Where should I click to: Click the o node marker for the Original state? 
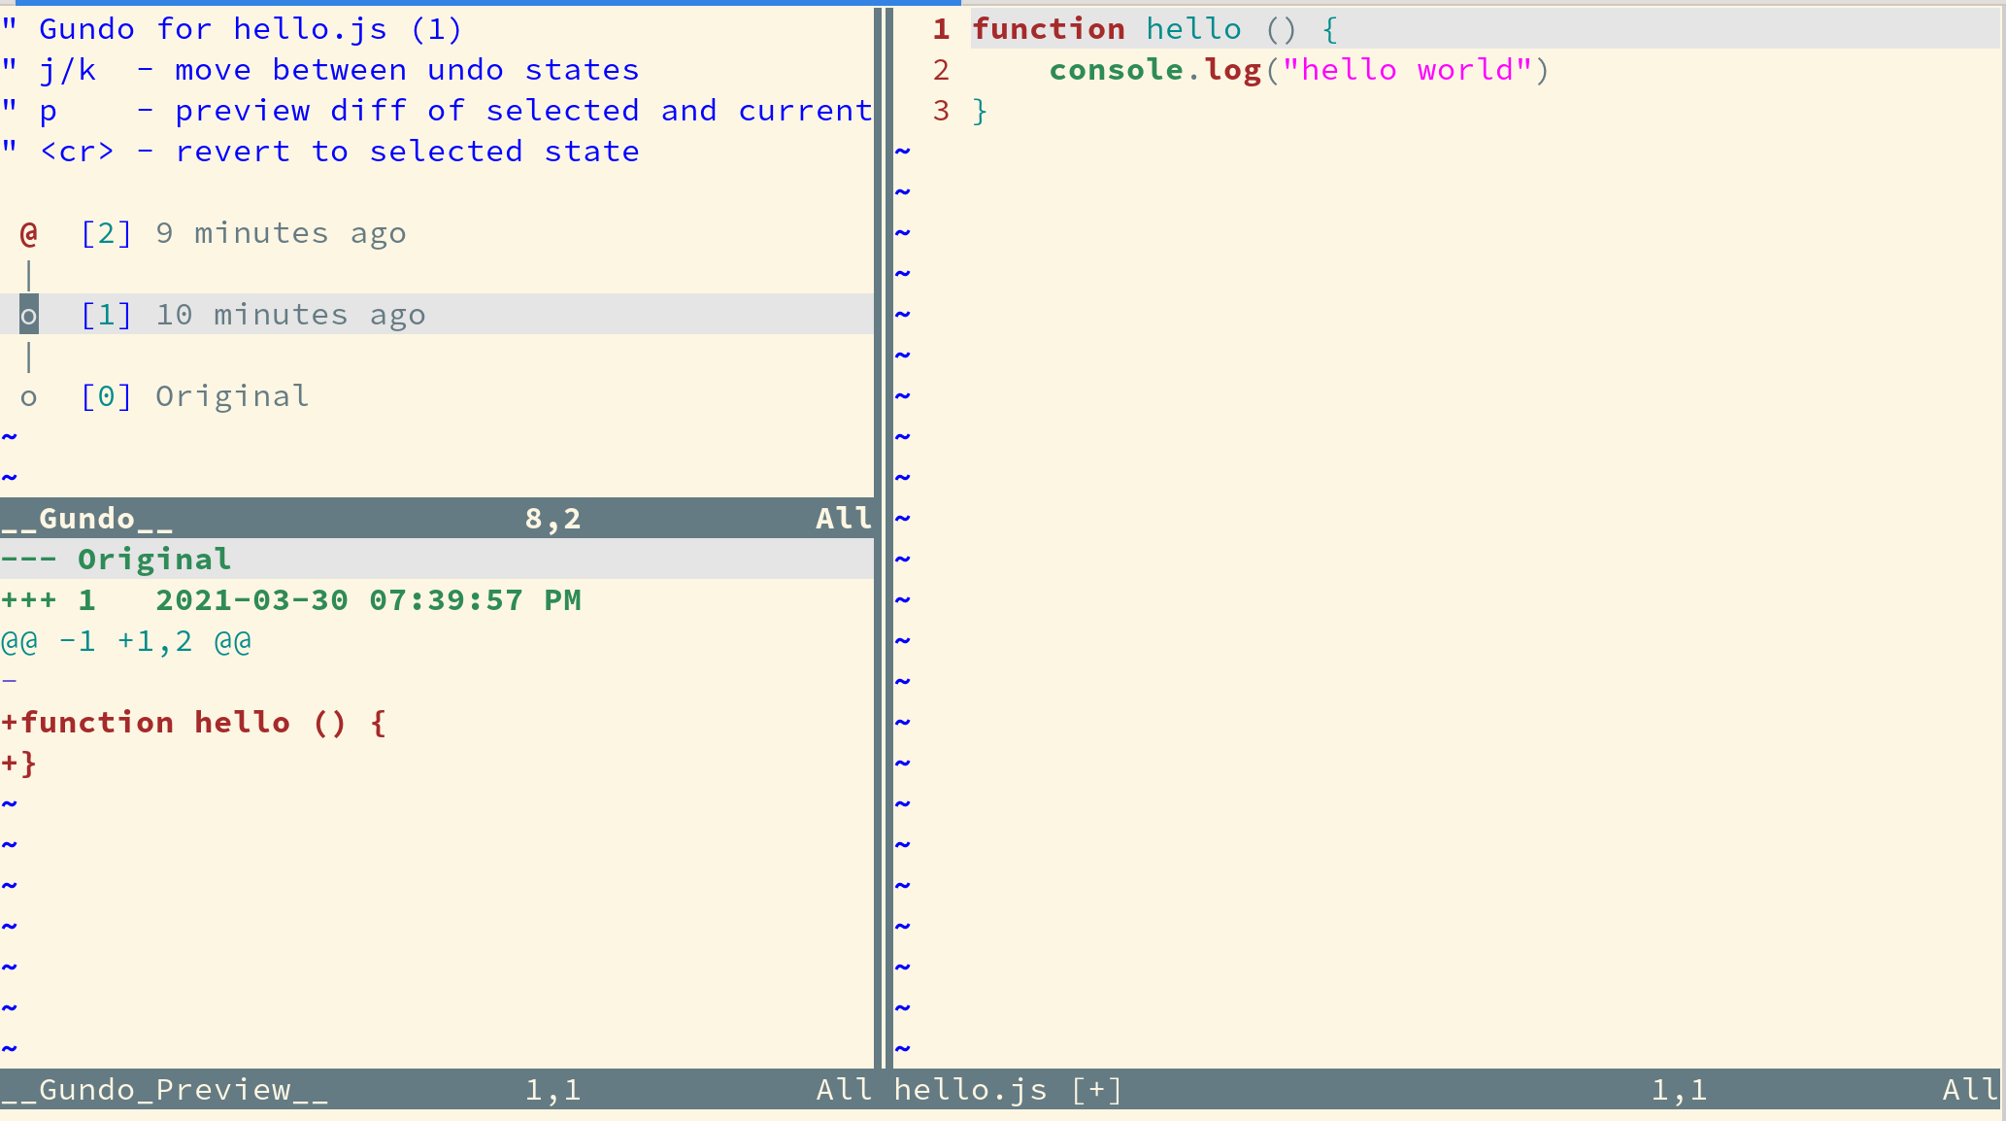[28, 396]
